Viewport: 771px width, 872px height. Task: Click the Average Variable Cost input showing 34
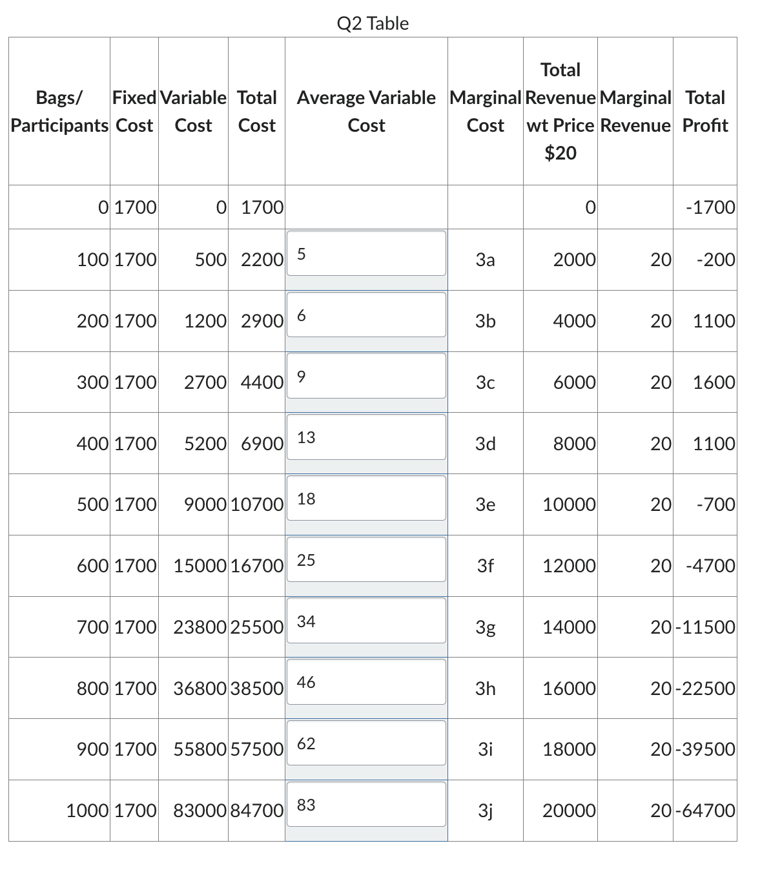[366, 621]
